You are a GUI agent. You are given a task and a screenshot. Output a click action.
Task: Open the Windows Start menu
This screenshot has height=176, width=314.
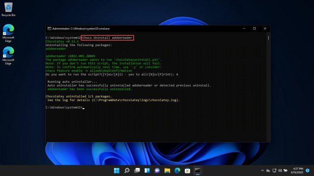click(117, 171)
